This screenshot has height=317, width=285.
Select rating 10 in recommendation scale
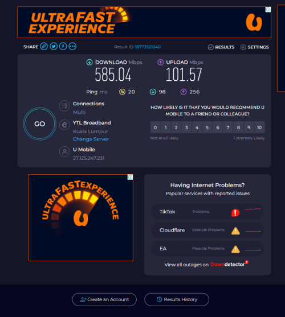(x=259, y=127)
